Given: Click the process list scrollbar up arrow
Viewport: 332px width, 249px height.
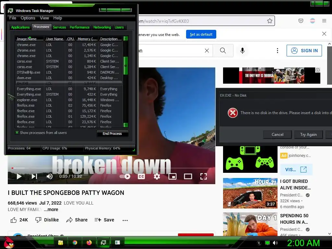Looking at the screenshot, I should (x=125, y=39).
